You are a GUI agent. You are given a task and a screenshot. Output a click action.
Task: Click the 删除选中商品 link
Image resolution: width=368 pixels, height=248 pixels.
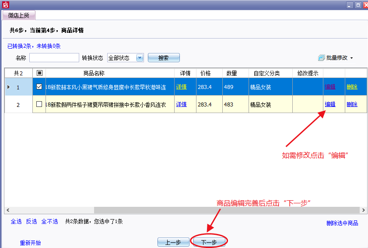click(342, 223)
